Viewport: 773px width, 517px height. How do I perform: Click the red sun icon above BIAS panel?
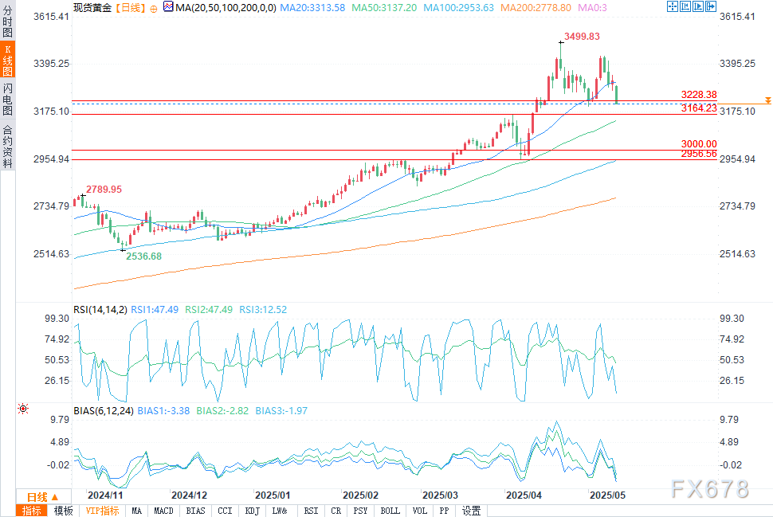coord(22,409)
